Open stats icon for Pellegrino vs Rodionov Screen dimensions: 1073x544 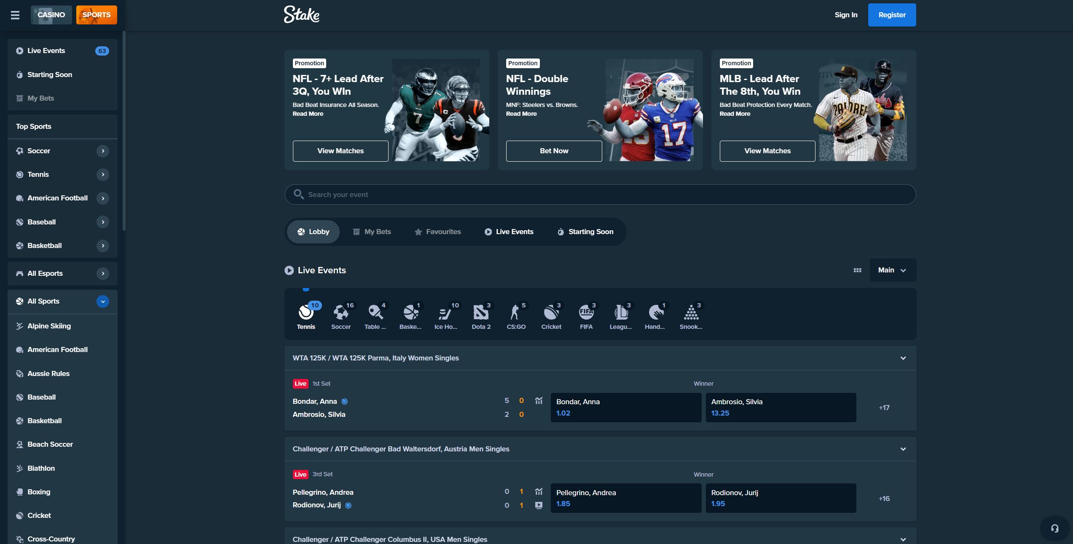[x=539, y=491]
